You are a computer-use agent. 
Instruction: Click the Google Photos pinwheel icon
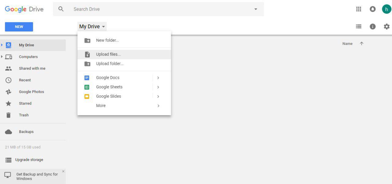9,92
